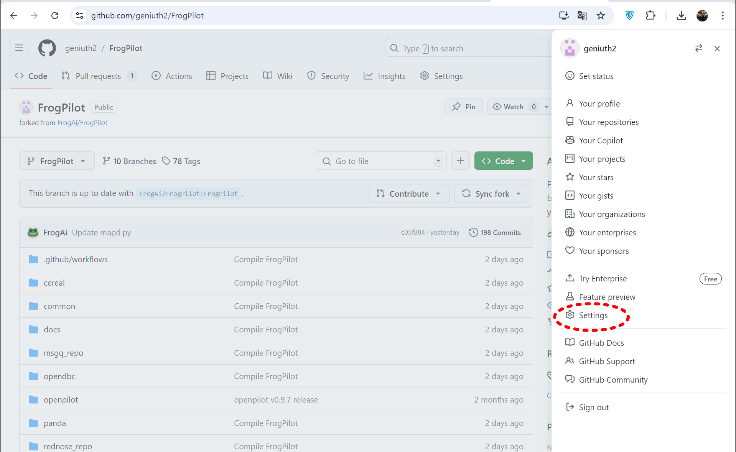Open the repository Settings tab

coord(441,76)
